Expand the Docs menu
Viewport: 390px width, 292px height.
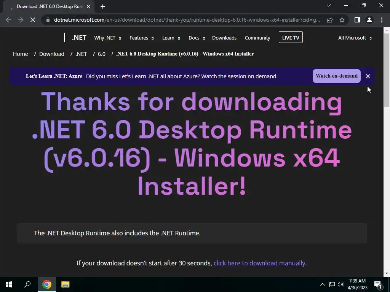[197, 38]
